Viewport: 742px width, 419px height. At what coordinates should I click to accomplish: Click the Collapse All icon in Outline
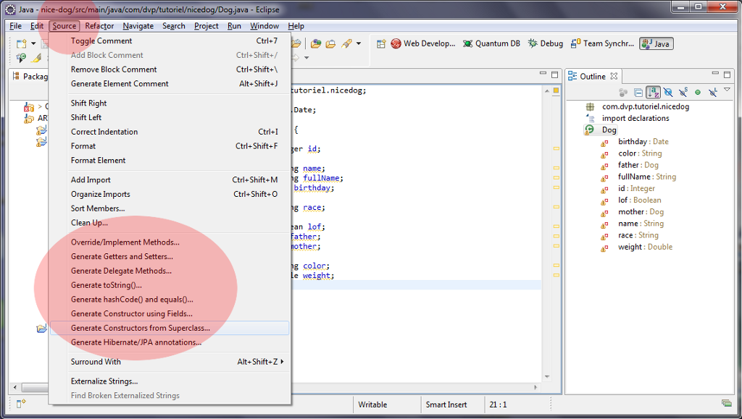click(x=638, y=93)
